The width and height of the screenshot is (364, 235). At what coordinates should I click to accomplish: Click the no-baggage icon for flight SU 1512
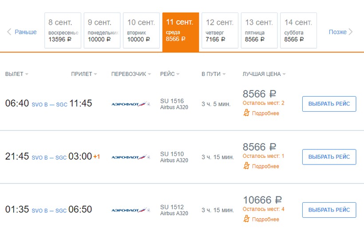[246, 219]
